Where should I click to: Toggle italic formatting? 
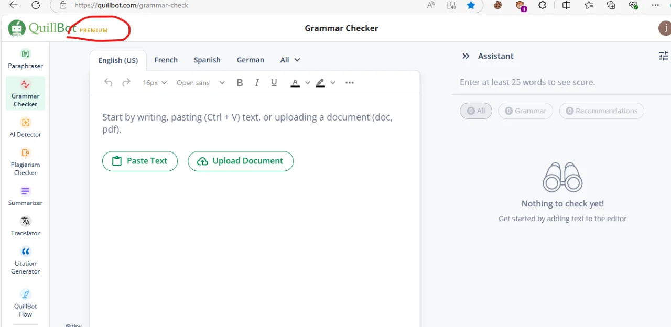tap(257, 82)
